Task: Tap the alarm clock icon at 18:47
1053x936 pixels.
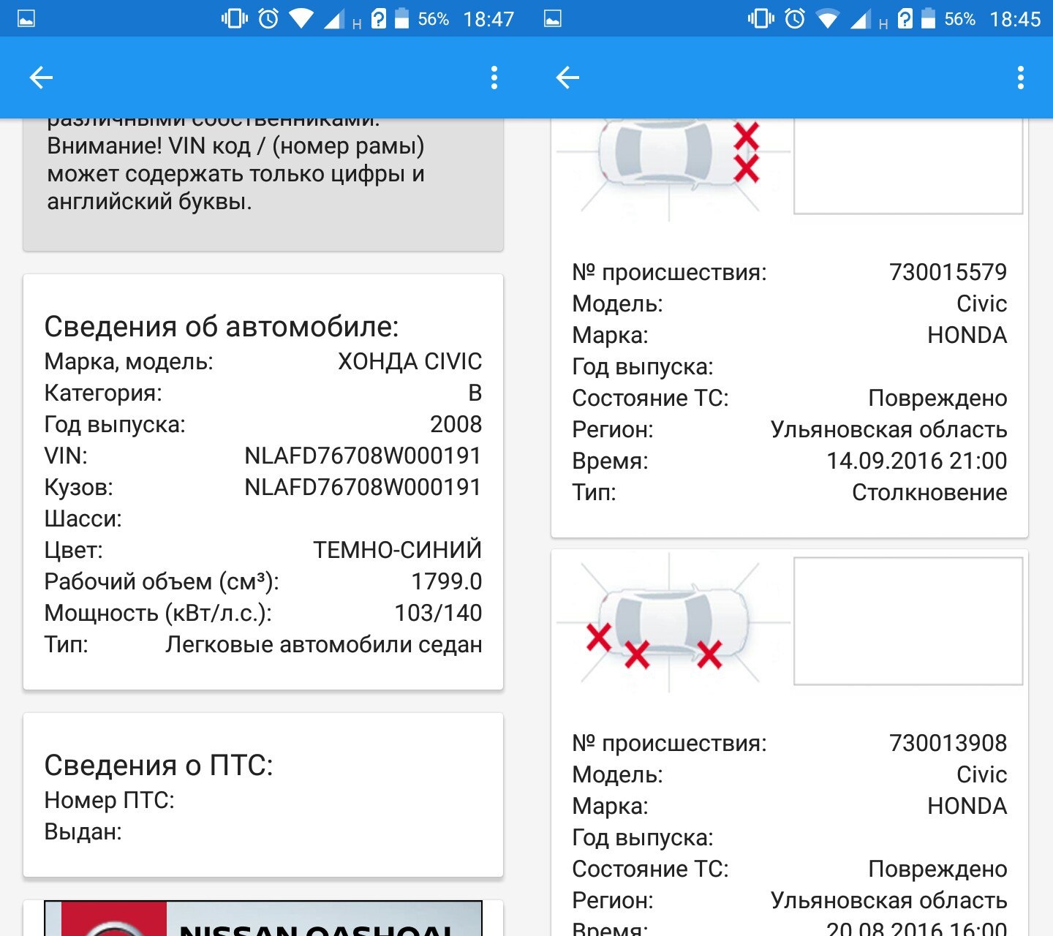Action: pos(268,18)
